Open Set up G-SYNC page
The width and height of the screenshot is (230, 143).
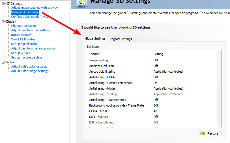click(x=21, y=53)
